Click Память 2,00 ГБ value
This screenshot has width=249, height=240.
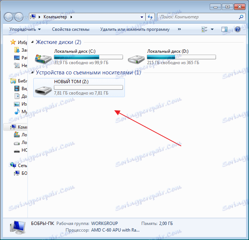166,223
